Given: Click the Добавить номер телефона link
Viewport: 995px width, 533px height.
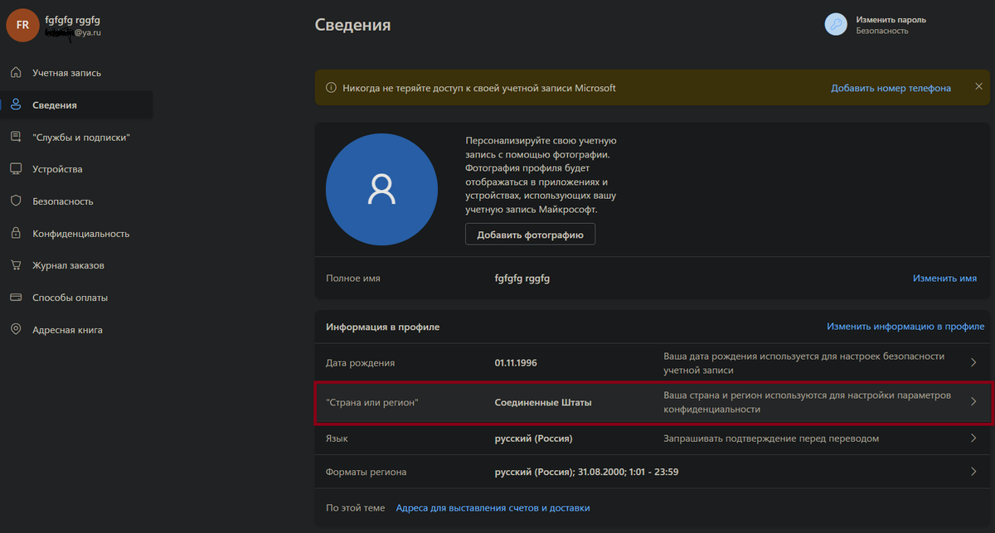Looking at the screenshot, I should (891, 88).
